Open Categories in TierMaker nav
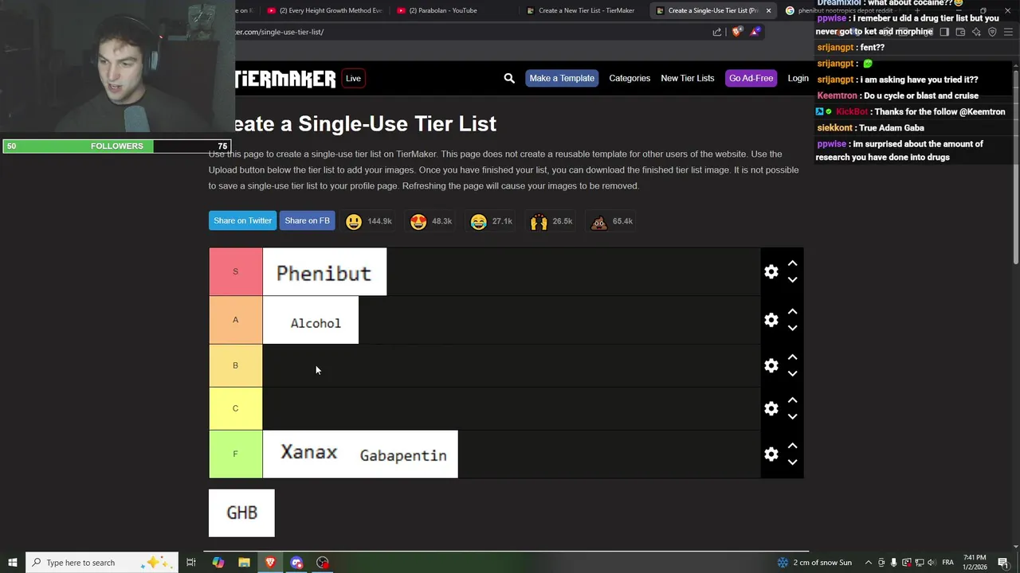The width and height of the screenshot is (1020, 573). click(x=630, y=78)
